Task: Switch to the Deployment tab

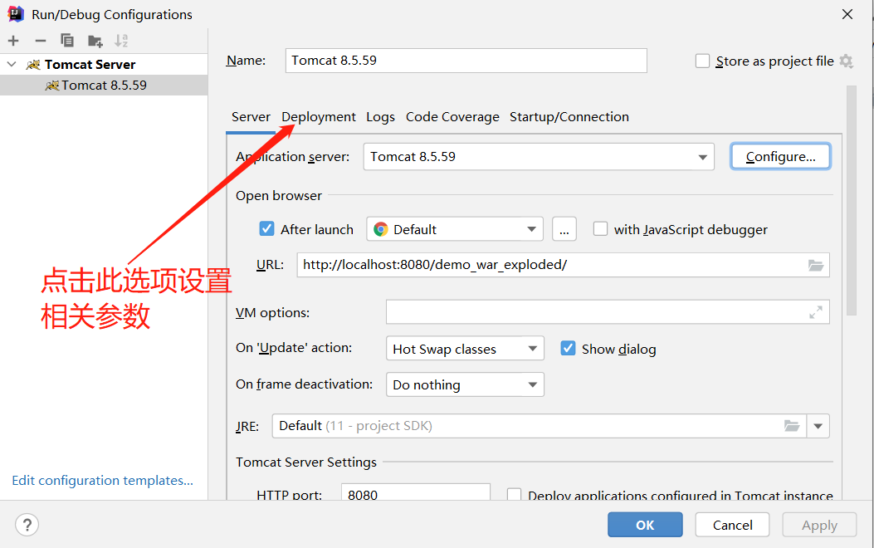Action: pyautogui.click(x=318, y=117)
